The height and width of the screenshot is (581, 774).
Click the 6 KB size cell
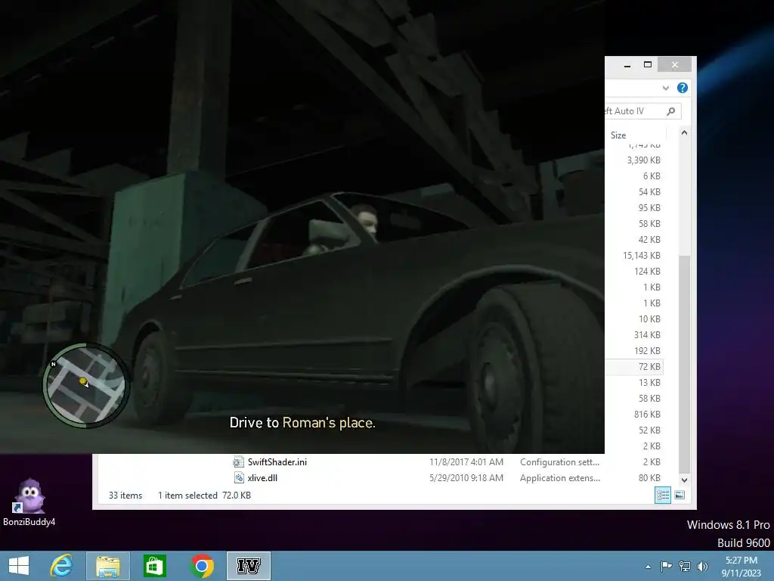click(651, 176)
